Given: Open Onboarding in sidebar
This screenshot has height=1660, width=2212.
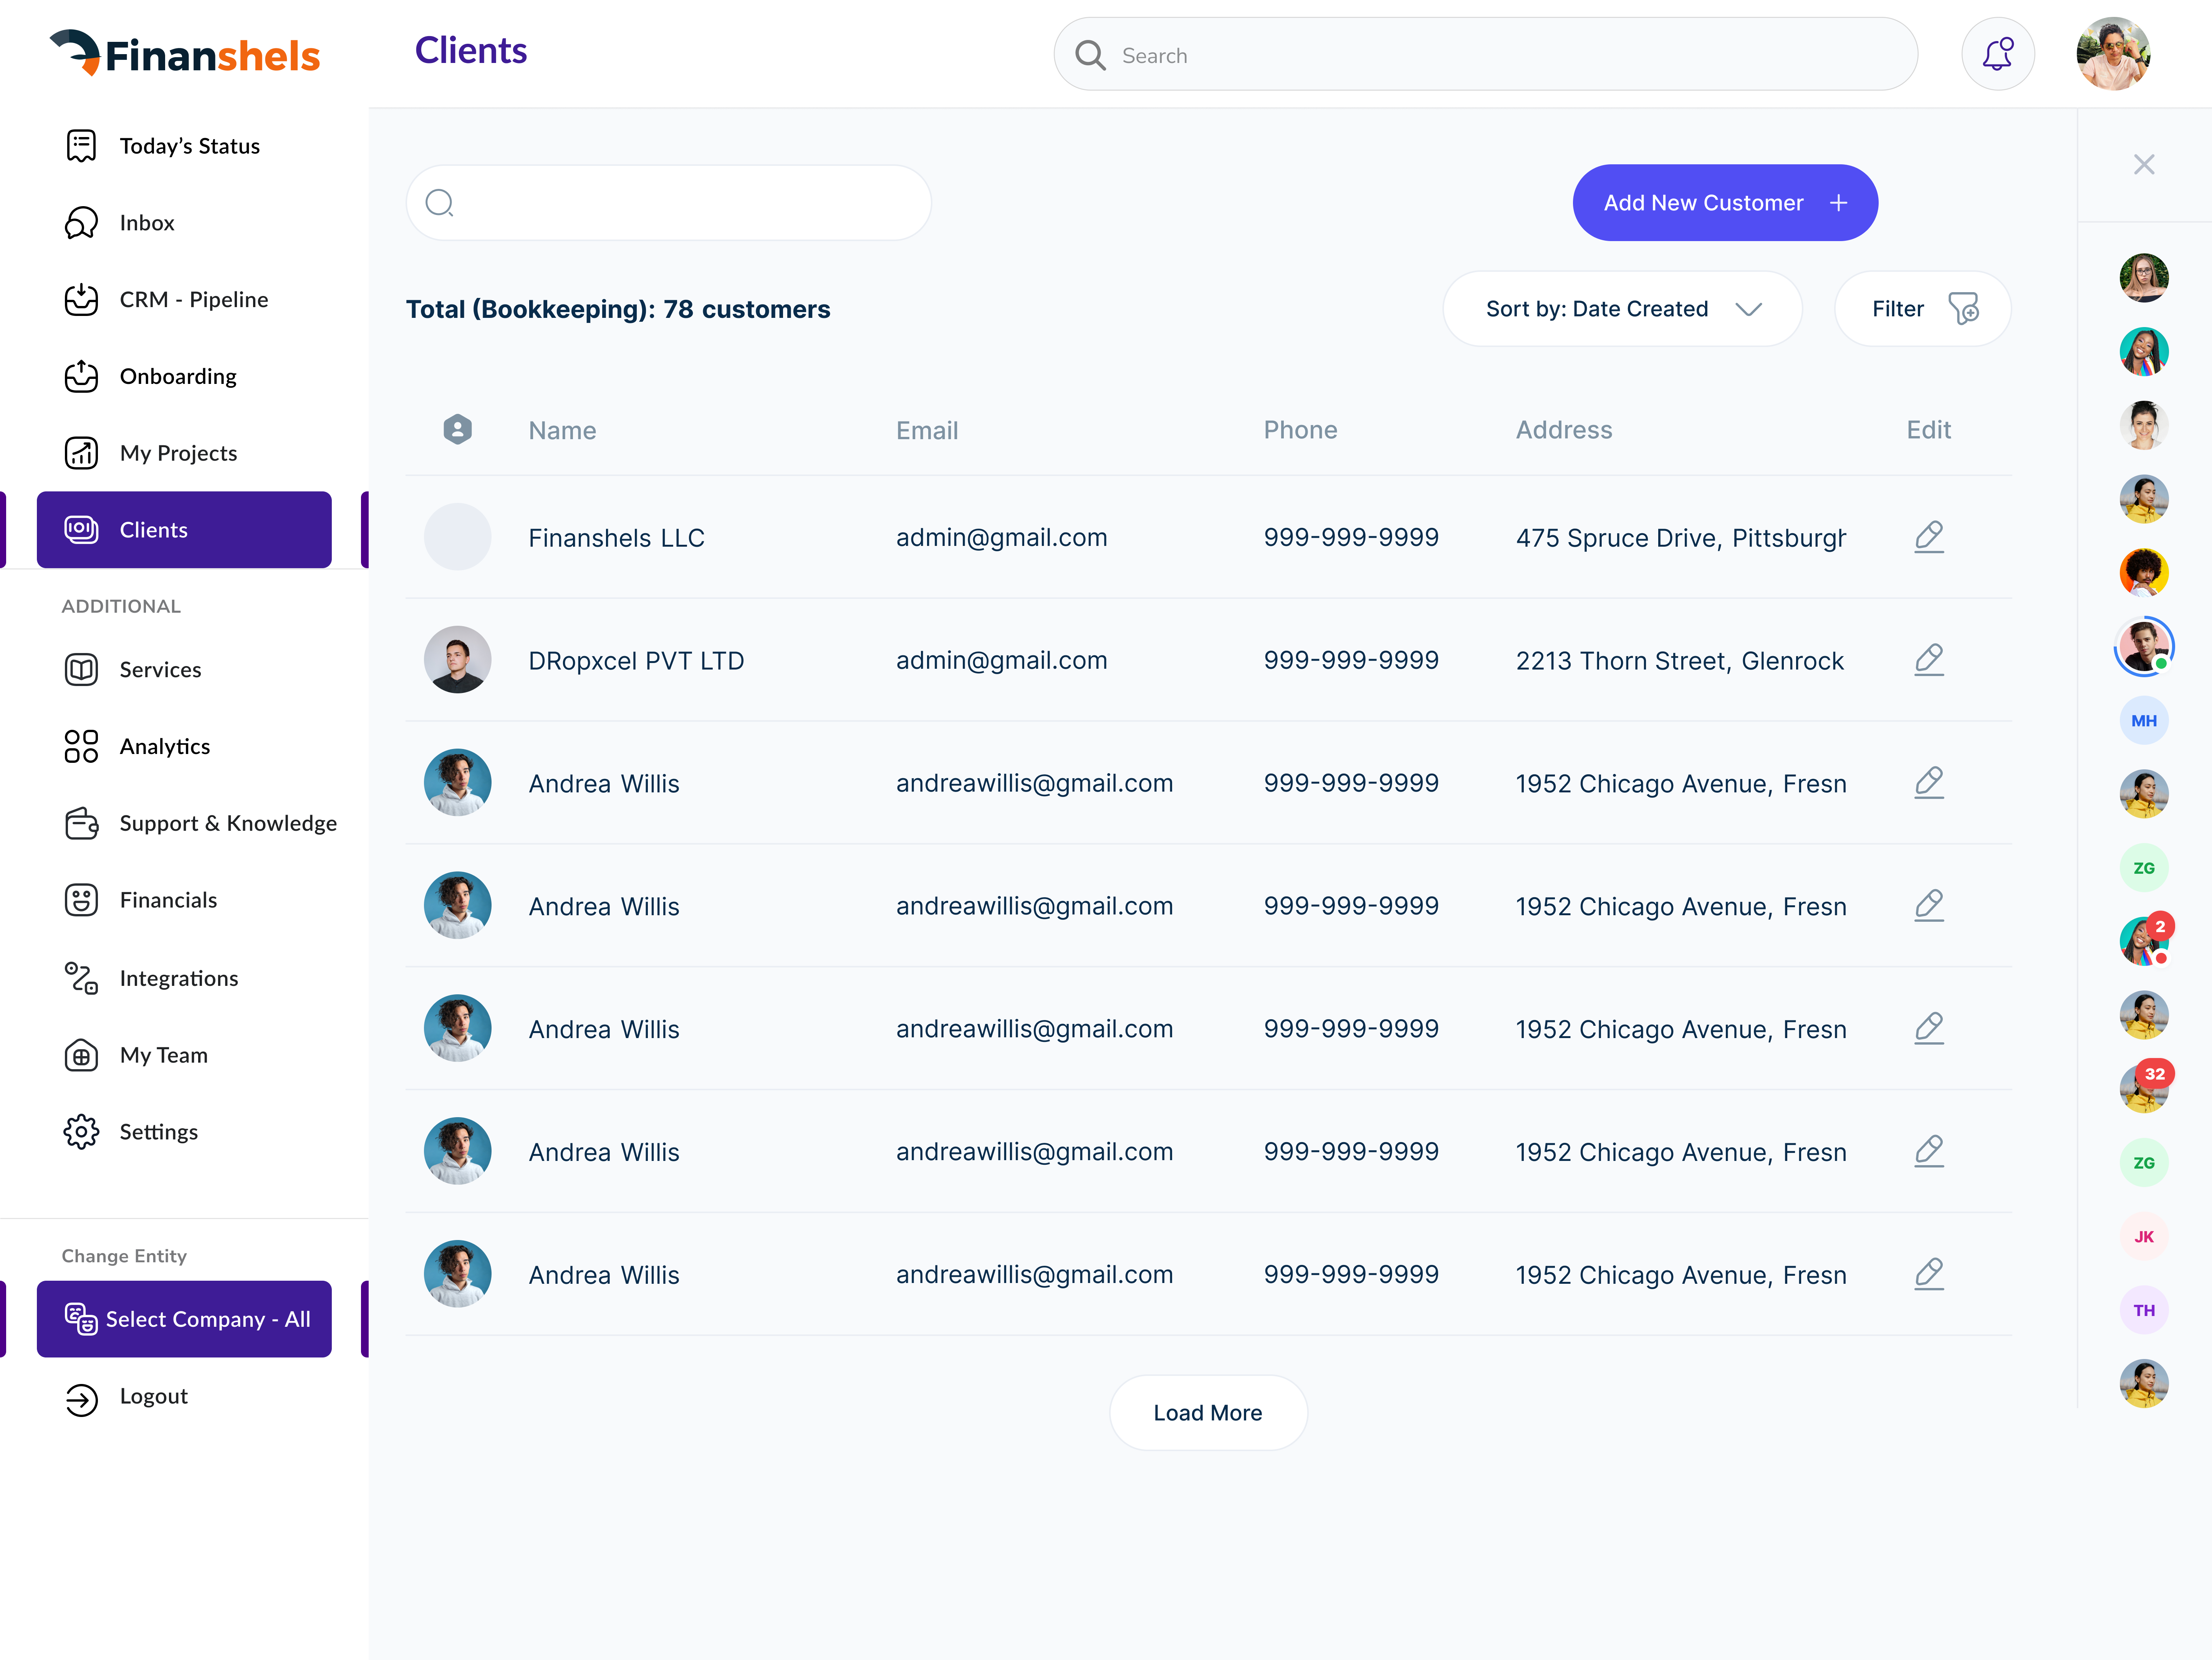Looking at the screenshot, I should coord(184,377).
